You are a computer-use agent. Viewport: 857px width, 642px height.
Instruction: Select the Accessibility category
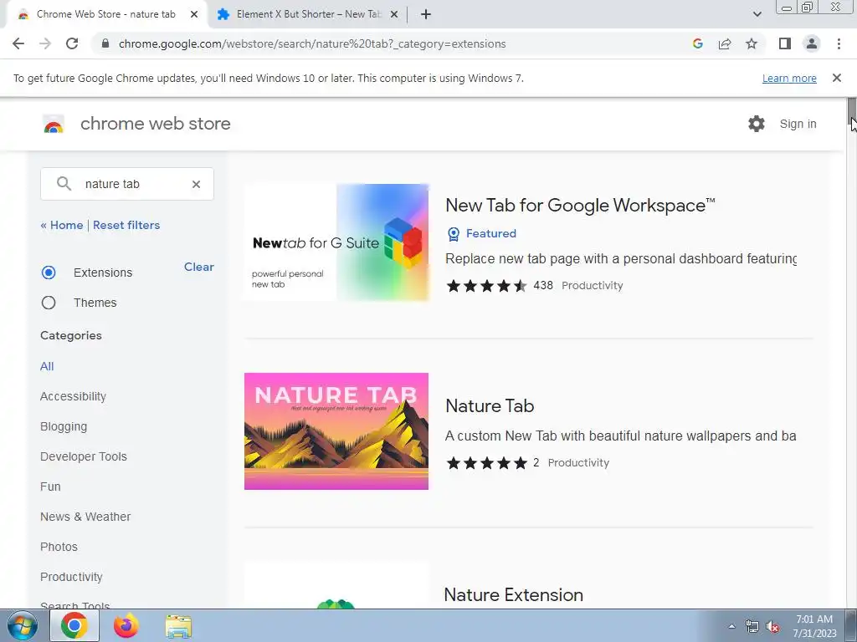(x=74, y=396)
